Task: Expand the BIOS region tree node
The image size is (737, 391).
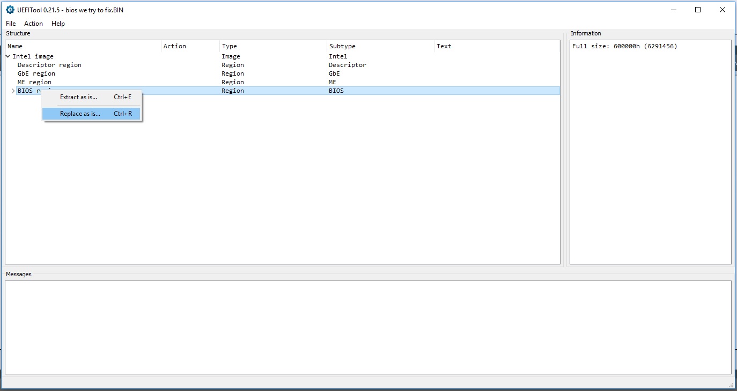Action: 13,91
